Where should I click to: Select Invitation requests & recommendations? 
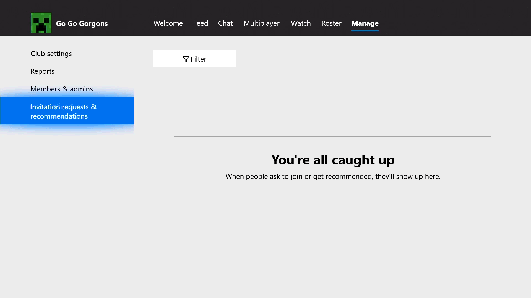tap(67, 111)
